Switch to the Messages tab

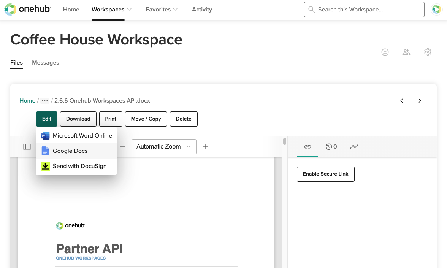[46, 63]
